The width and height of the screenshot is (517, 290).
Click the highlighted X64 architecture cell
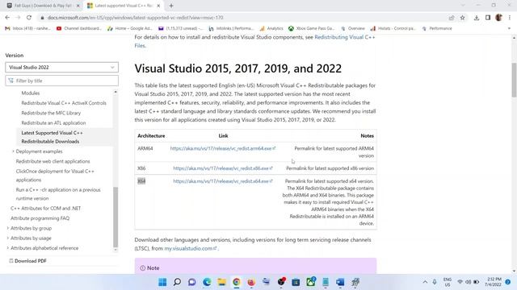141,180
